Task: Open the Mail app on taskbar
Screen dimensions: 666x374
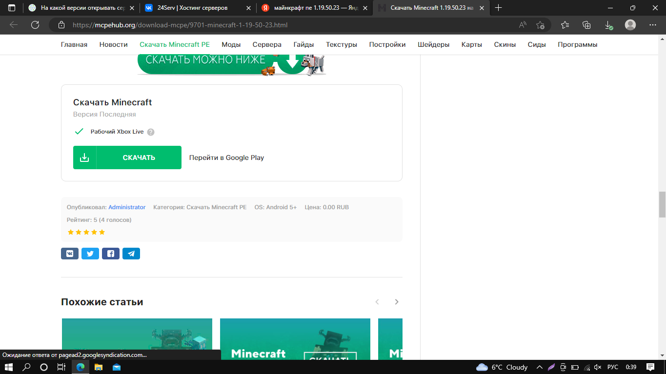Action: click(x=117, y=367)
